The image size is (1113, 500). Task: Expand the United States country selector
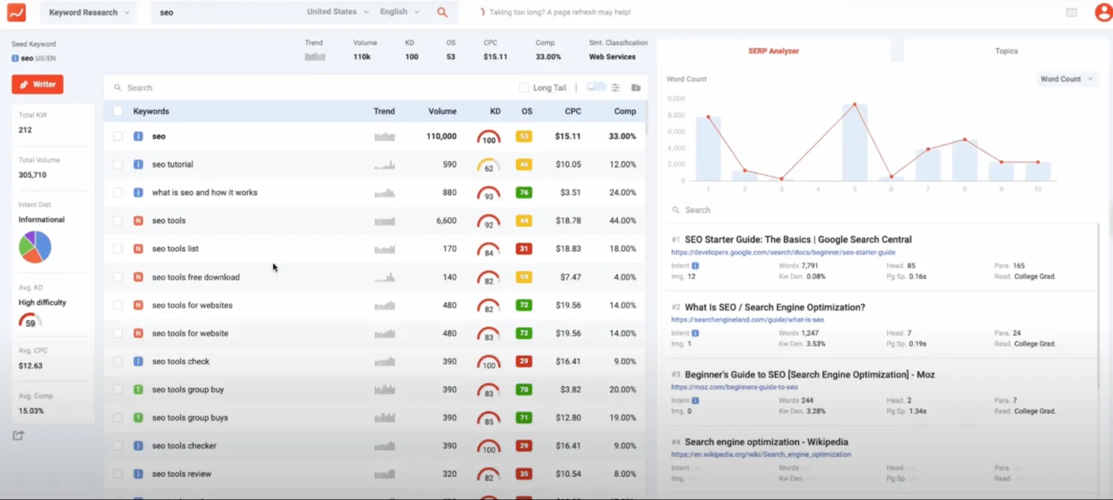point(337,12)
